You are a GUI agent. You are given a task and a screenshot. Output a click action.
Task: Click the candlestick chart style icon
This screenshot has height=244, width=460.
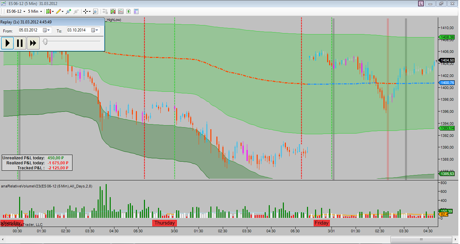[x=49, y=11]
